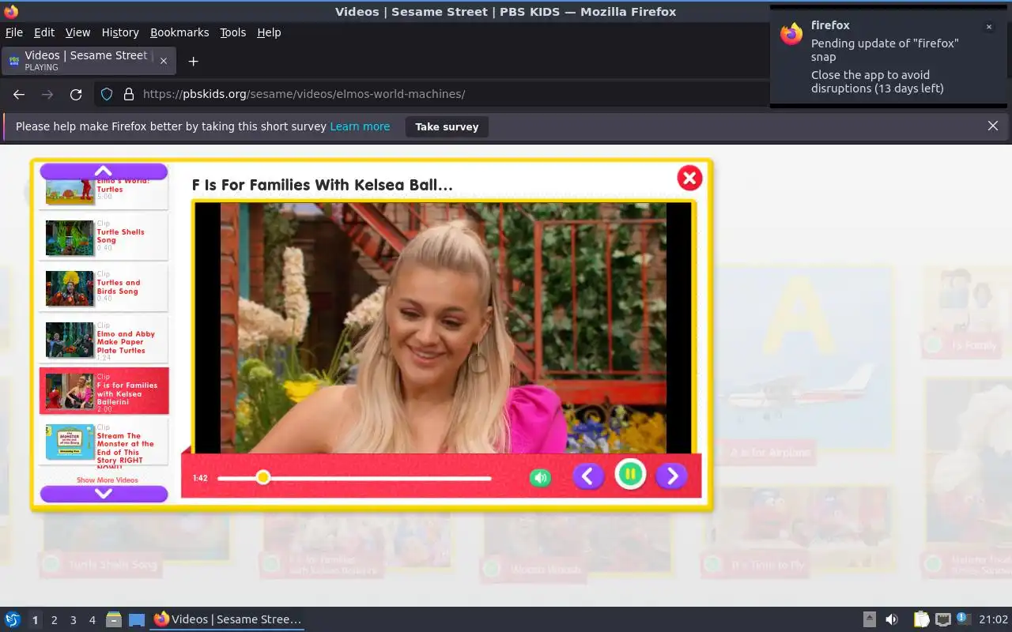The height and width of the screenshot is (632, 1012).
Task: Select the Elmo's World: Turtles clip
Action: [104, 193]
